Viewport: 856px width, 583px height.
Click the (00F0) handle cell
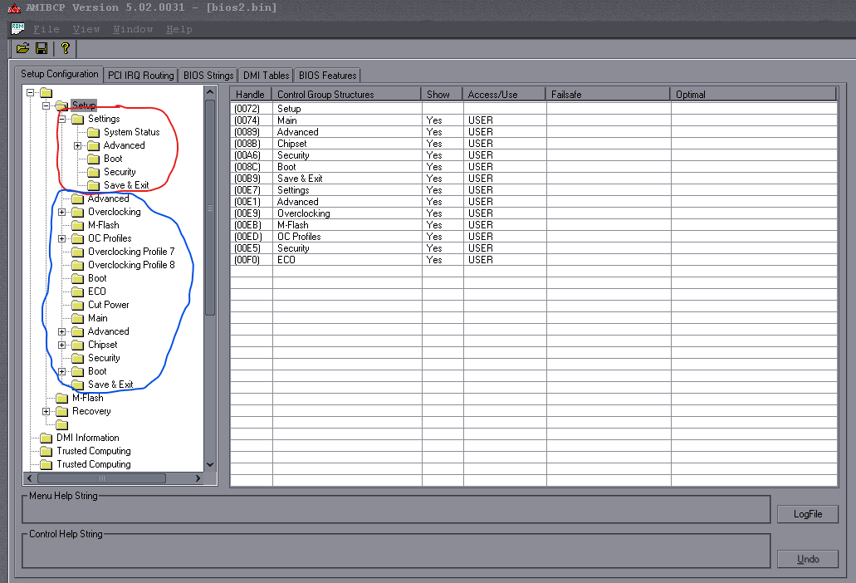pyautogui.click(x=251, y=260)
